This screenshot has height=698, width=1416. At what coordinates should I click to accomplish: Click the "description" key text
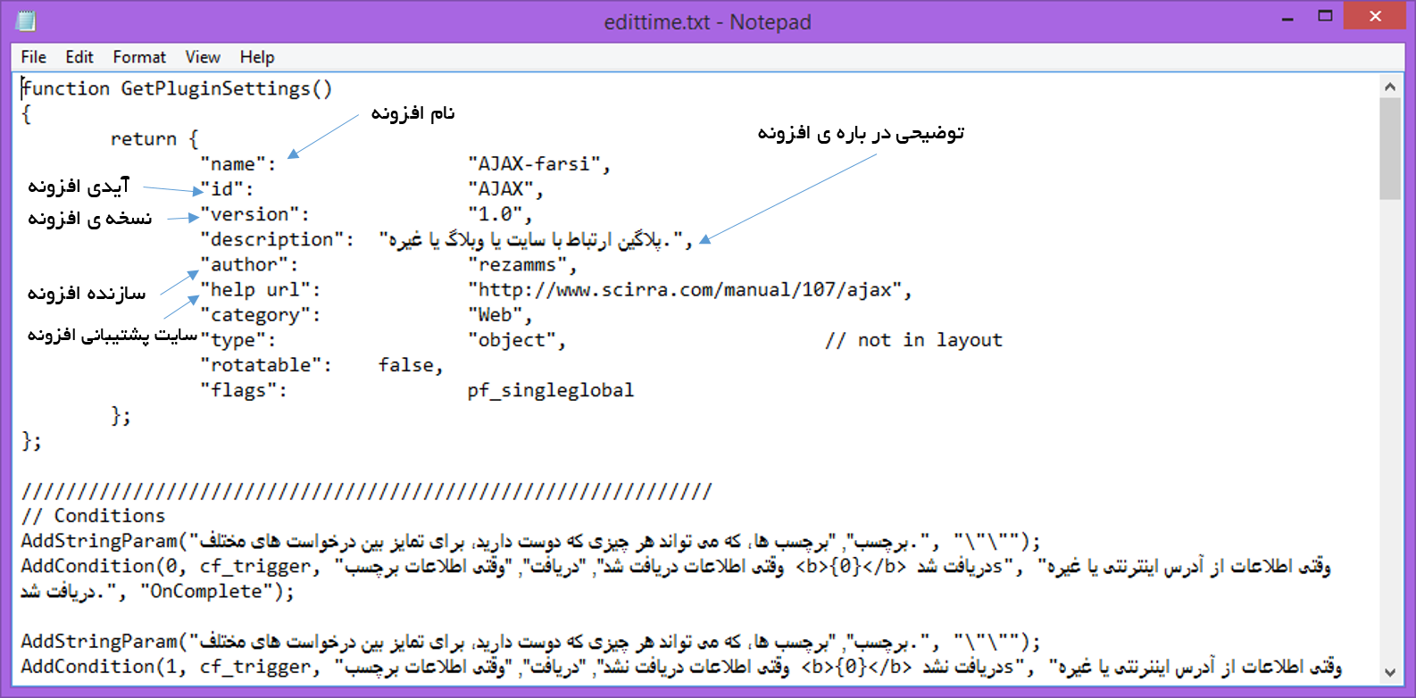(277, 239)
